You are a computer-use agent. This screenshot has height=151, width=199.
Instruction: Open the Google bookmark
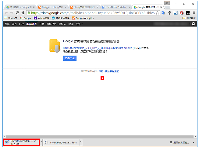pyautogui.click(x=26, y=18)
